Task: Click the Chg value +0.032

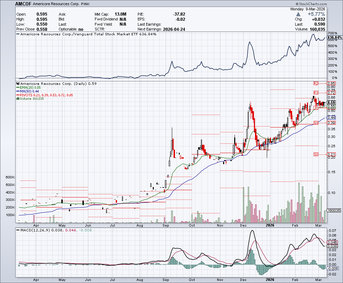Action: tap(318, 19)
